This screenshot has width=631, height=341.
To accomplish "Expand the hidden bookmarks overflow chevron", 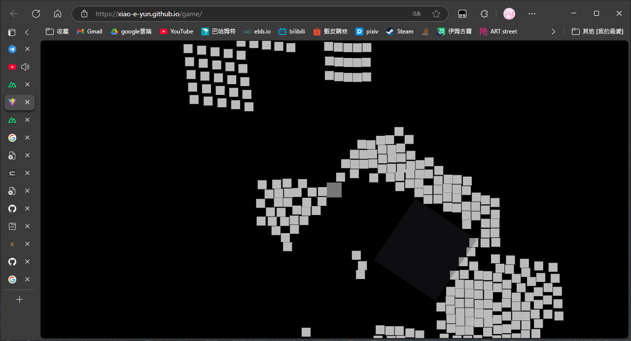I will (x=553, y=31).
